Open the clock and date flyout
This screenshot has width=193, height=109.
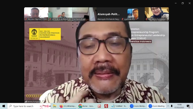point(179,106)
